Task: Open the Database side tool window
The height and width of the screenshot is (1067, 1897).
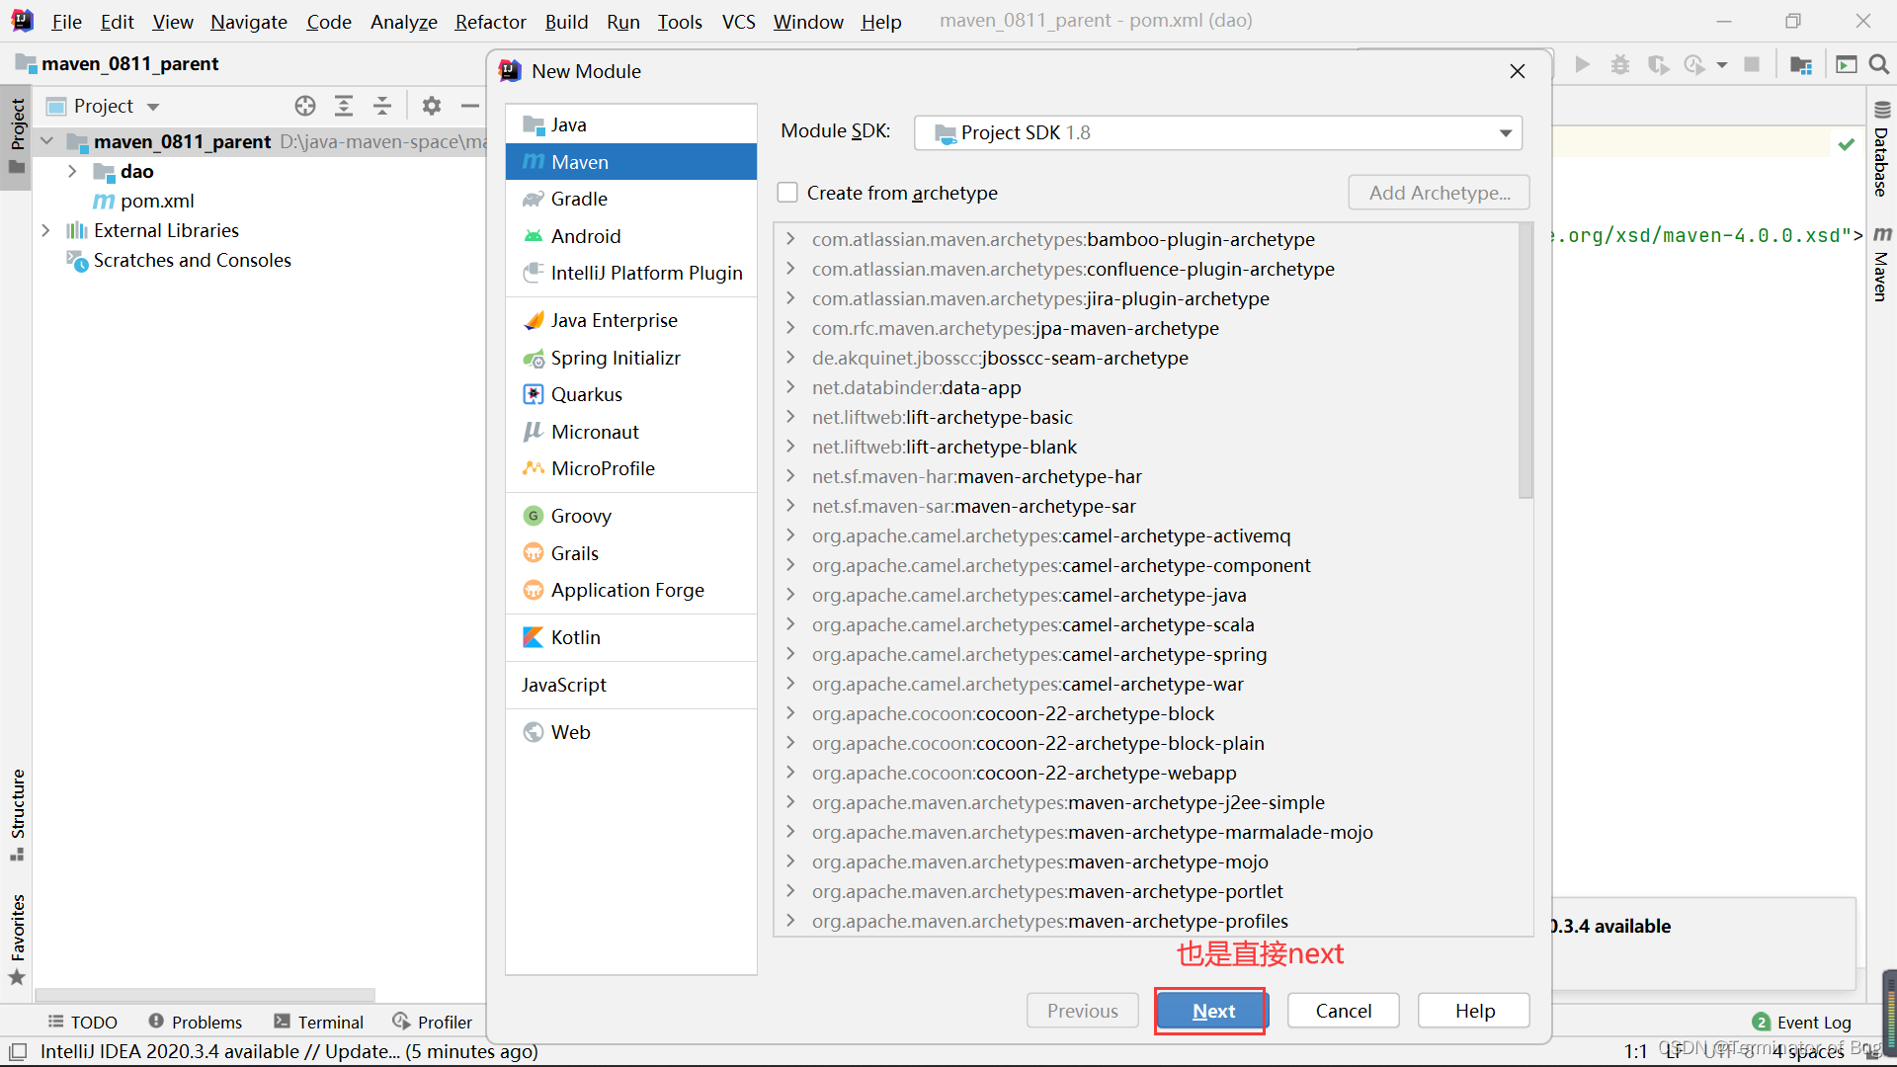Action: tap(1881, 148)
